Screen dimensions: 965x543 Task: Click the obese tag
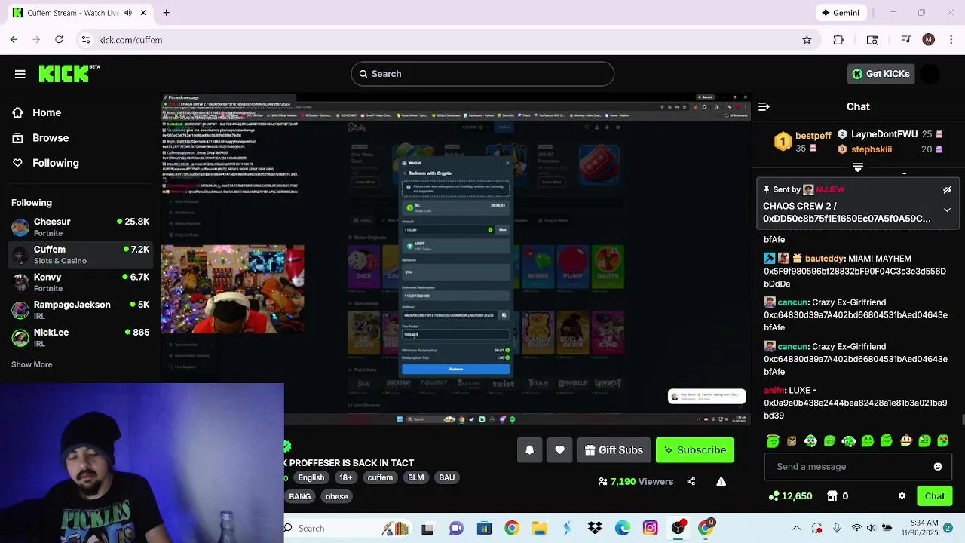[336, 496]
